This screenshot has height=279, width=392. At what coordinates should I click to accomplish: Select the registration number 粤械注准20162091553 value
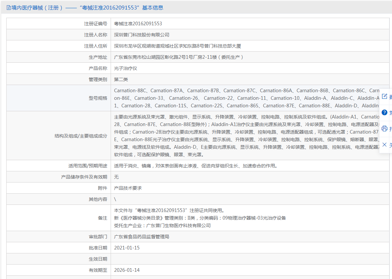pos(138,24)
